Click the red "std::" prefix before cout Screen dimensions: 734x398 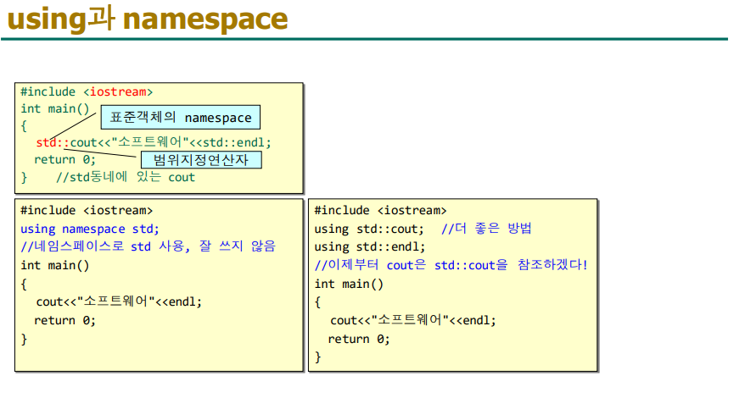click(x=53, y=142)
